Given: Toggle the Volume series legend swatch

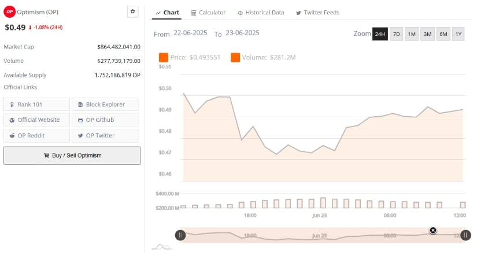Looking at the screenshot, I should pyautogui.click(x=235, y=57).
